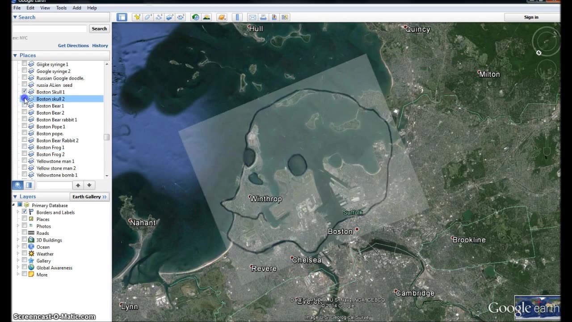Add a placemark with pushpin icon
The width and height of the screenshot is (572, 322).
(x=137, y=17)
